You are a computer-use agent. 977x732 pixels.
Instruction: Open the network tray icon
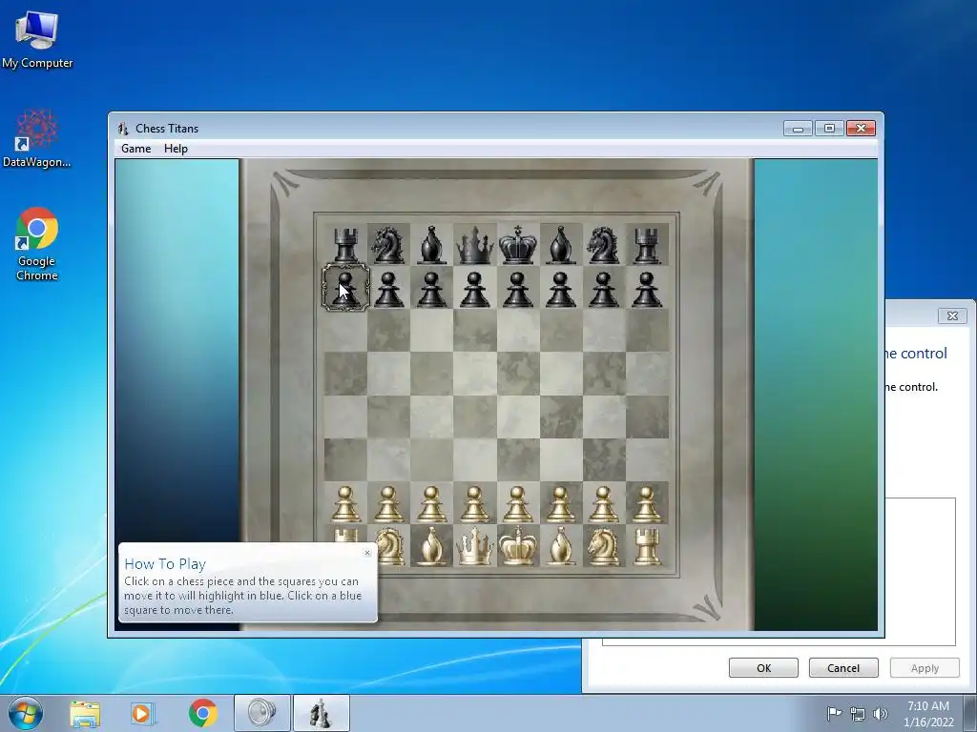coord(858,713)
